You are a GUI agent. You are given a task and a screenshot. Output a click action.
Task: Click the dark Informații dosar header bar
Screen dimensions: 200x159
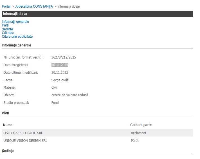coord(97,14)
